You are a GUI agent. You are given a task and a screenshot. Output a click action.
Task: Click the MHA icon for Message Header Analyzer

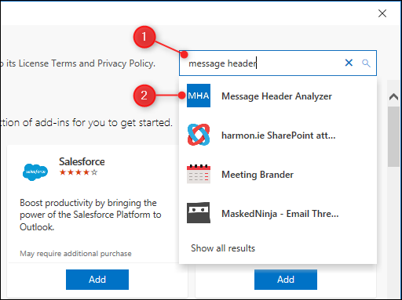pos(199,96)
